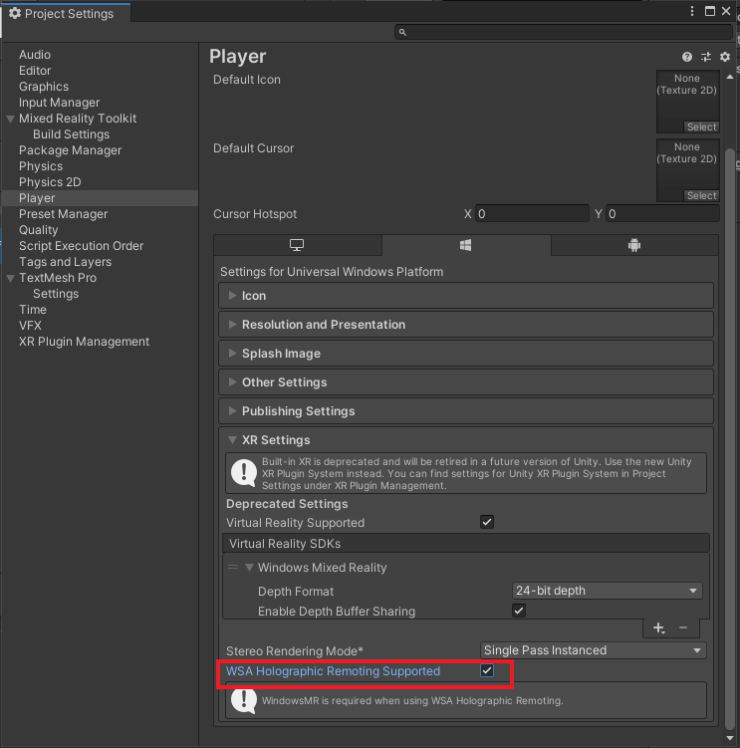Expand Resolution and Presentation section

tap(466, 325)
